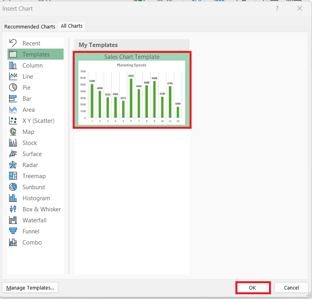Select the Combo chart icon
312x299 pixels.
click(x=13, y=242)
